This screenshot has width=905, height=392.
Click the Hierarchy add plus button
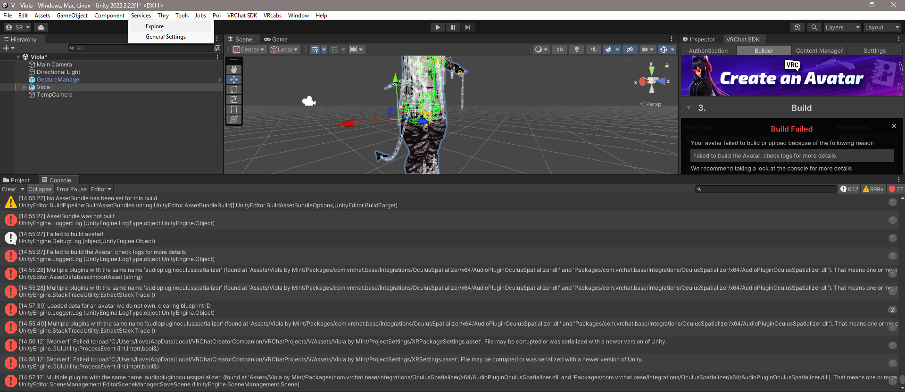[x=6, y=48]
